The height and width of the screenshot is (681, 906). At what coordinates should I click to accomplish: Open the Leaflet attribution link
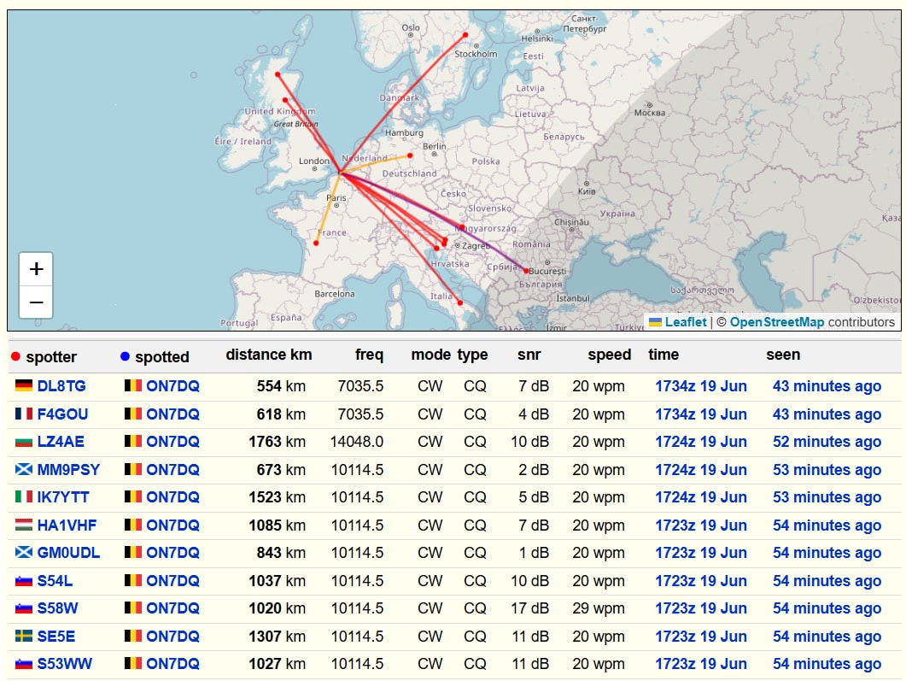click(686, 322)
